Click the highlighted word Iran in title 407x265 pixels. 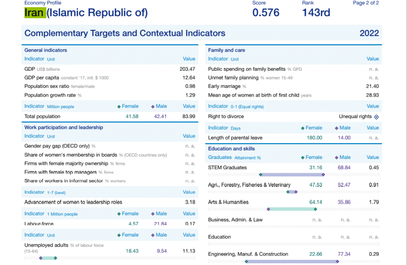(x=34, y=13)
